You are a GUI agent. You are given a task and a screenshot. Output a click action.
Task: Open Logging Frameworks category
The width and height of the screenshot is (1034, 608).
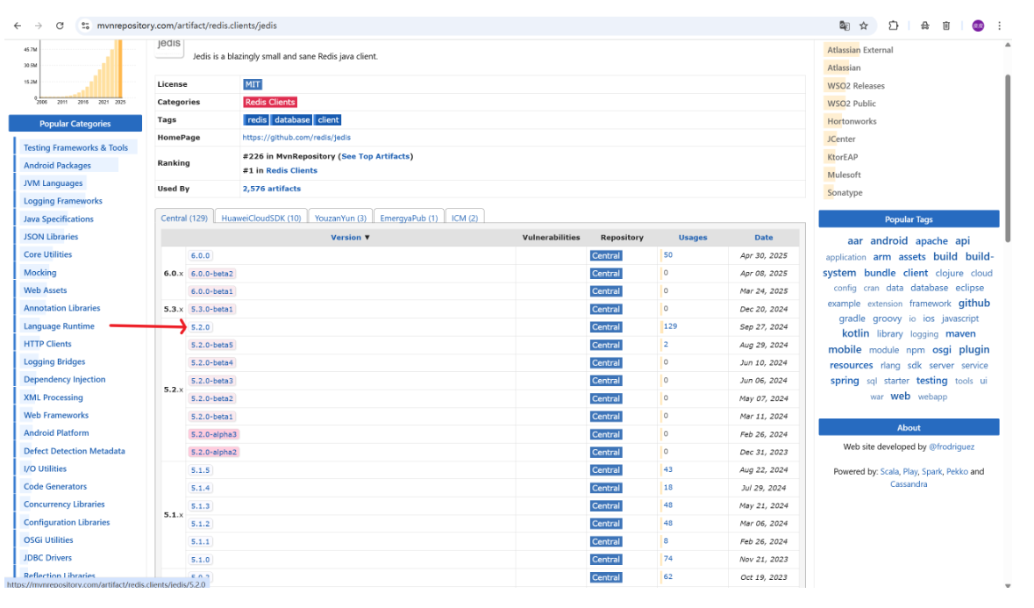[x=62, y=201]
